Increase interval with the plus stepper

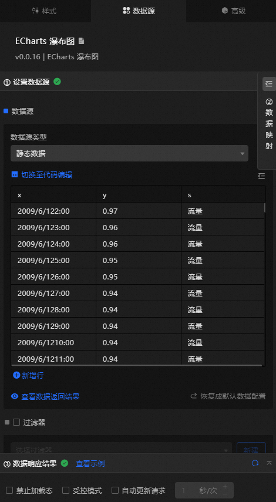(x=225, y=487)
